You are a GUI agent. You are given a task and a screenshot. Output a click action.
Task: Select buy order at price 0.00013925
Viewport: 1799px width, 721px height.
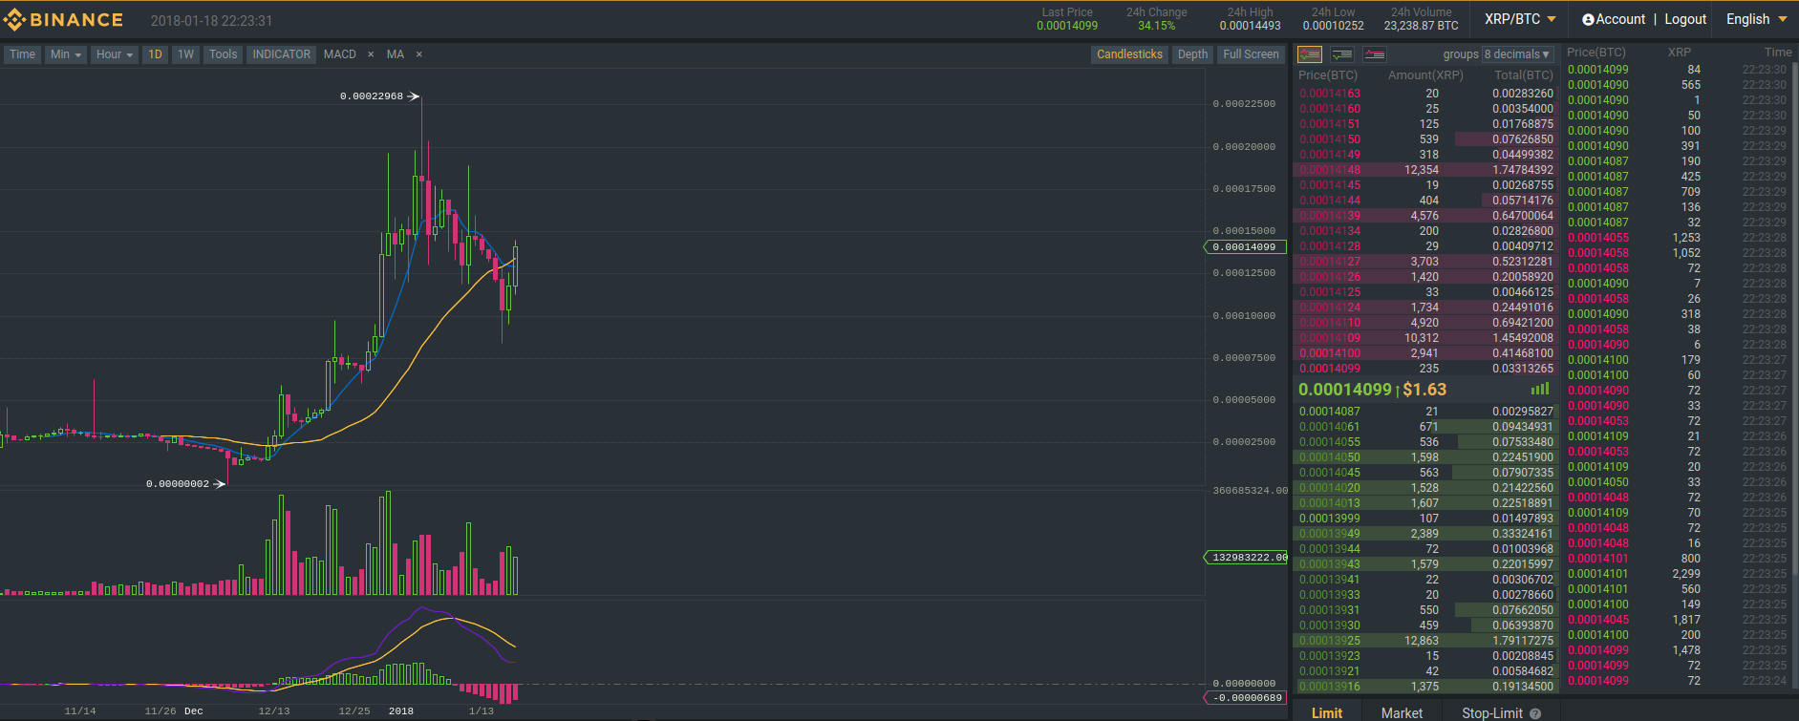click(x=1426, y=641)
